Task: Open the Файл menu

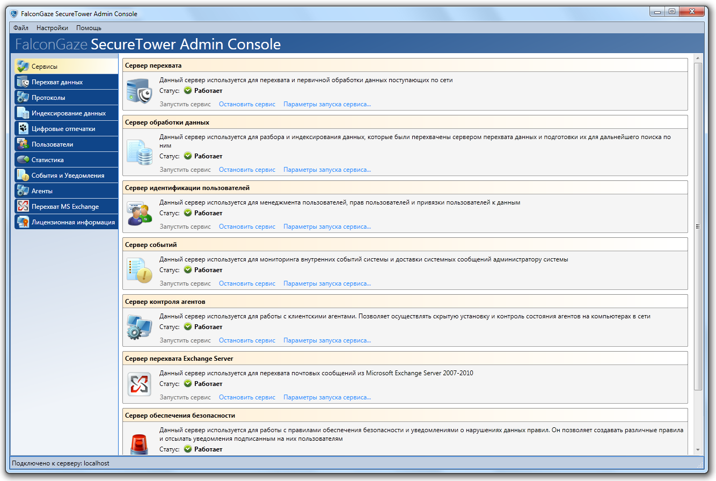Action: point(21,28)
